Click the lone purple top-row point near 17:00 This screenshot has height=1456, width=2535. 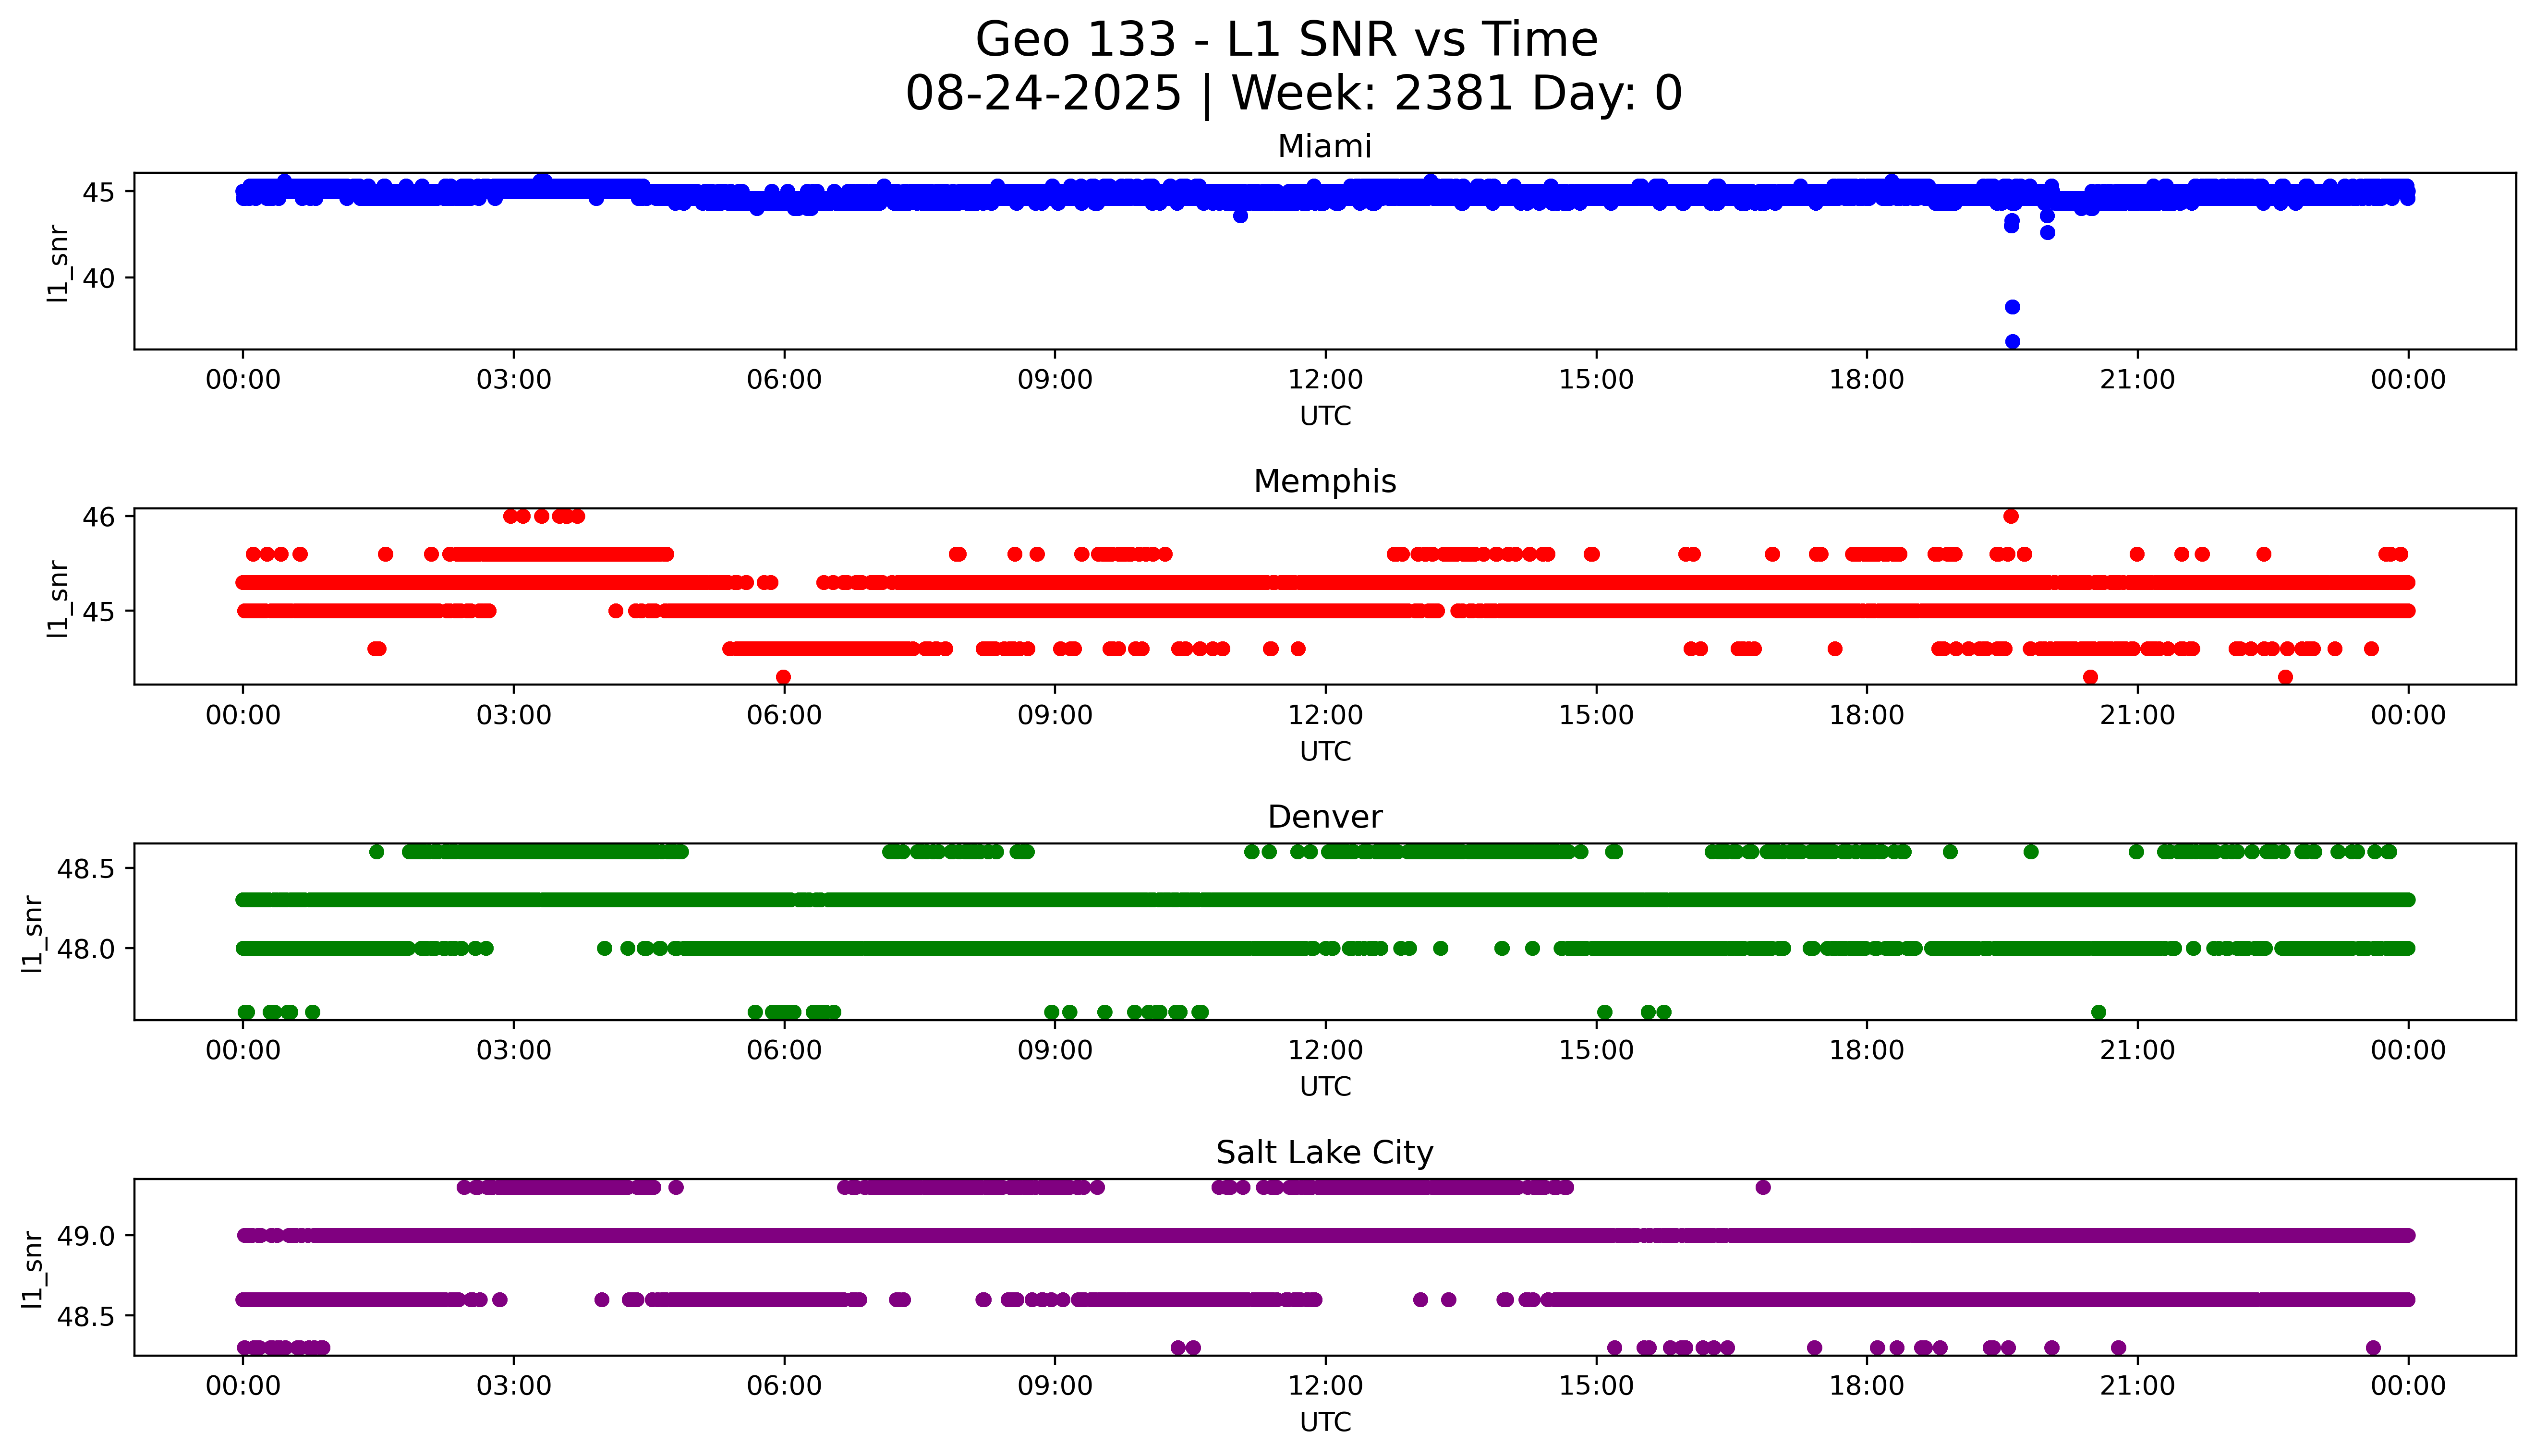[x=1763, y=1187]
